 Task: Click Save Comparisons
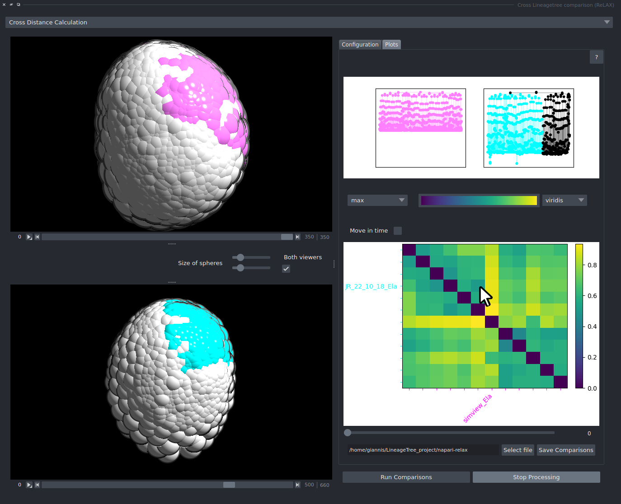[565, 450]
